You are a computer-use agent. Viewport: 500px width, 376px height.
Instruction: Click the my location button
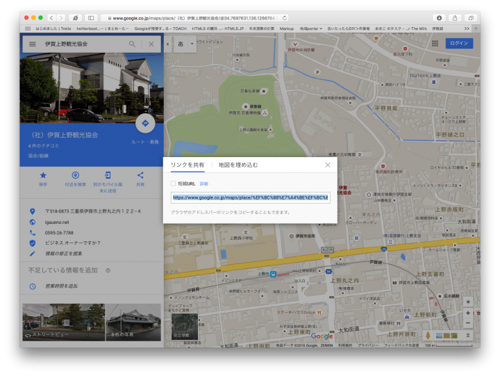coord(468,302)
